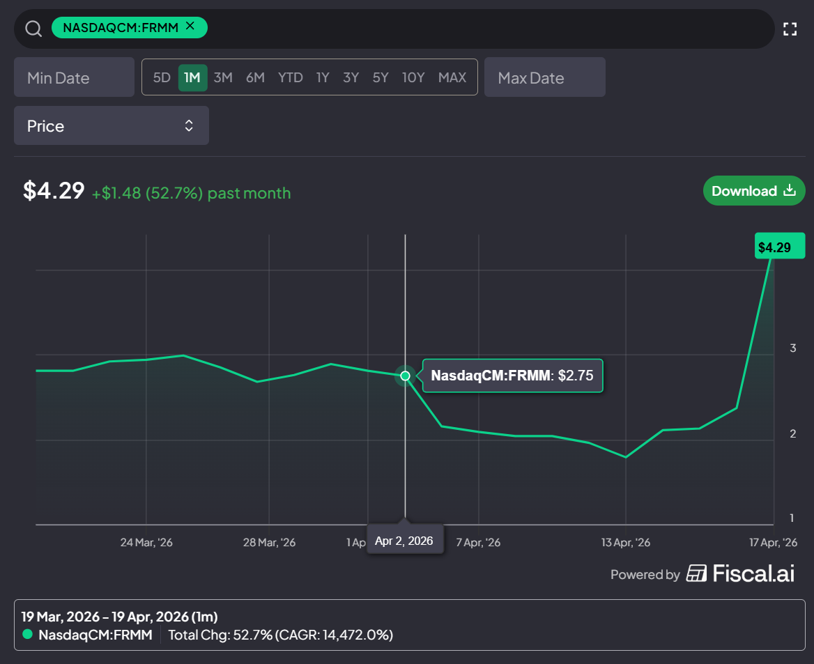Click the large $4.29 current price
This screenshot has width=814, height=664.
click(54, 190)
